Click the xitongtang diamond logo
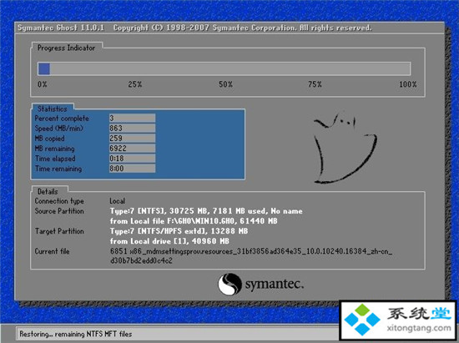 point(362,320)
